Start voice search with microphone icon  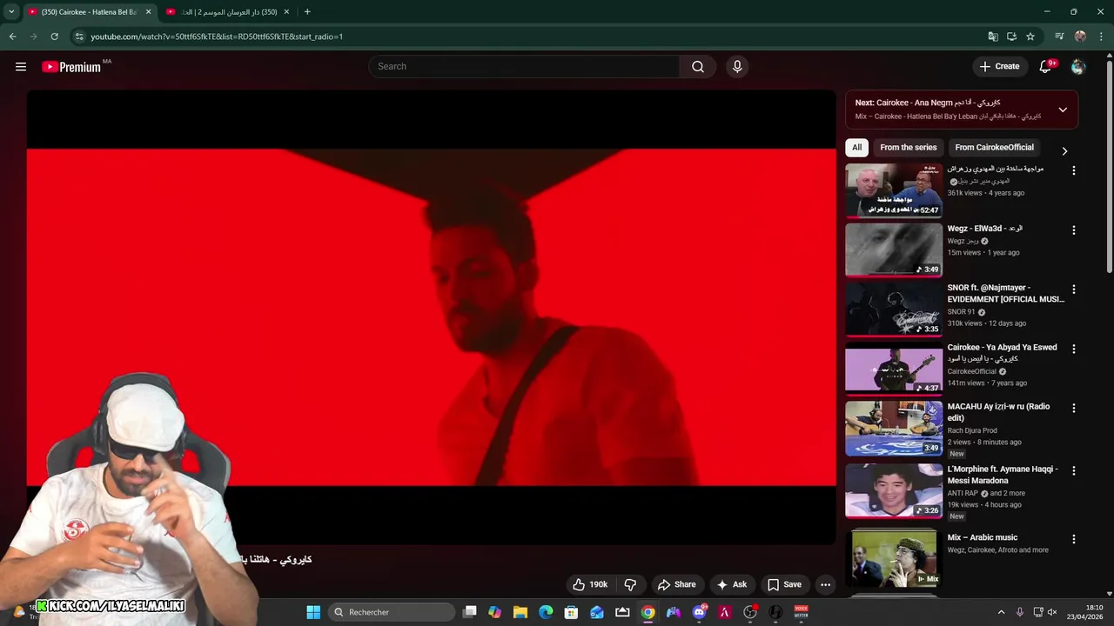(737, 67)
